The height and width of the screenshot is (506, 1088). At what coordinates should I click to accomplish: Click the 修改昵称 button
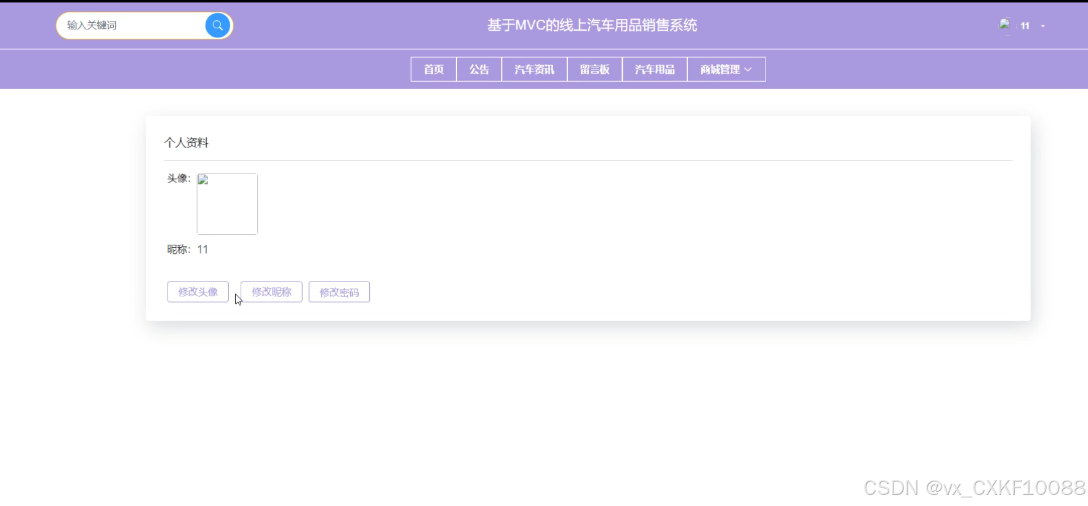271,292
